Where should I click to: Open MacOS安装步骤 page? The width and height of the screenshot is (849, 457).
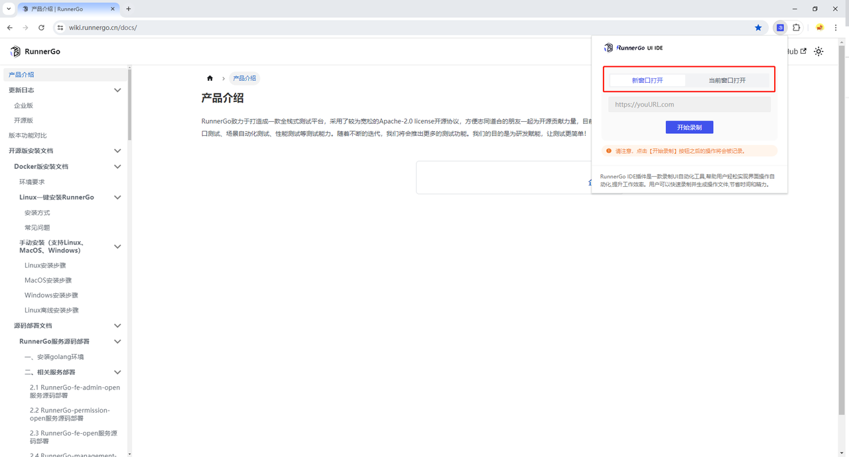click(x=48, y=280)
